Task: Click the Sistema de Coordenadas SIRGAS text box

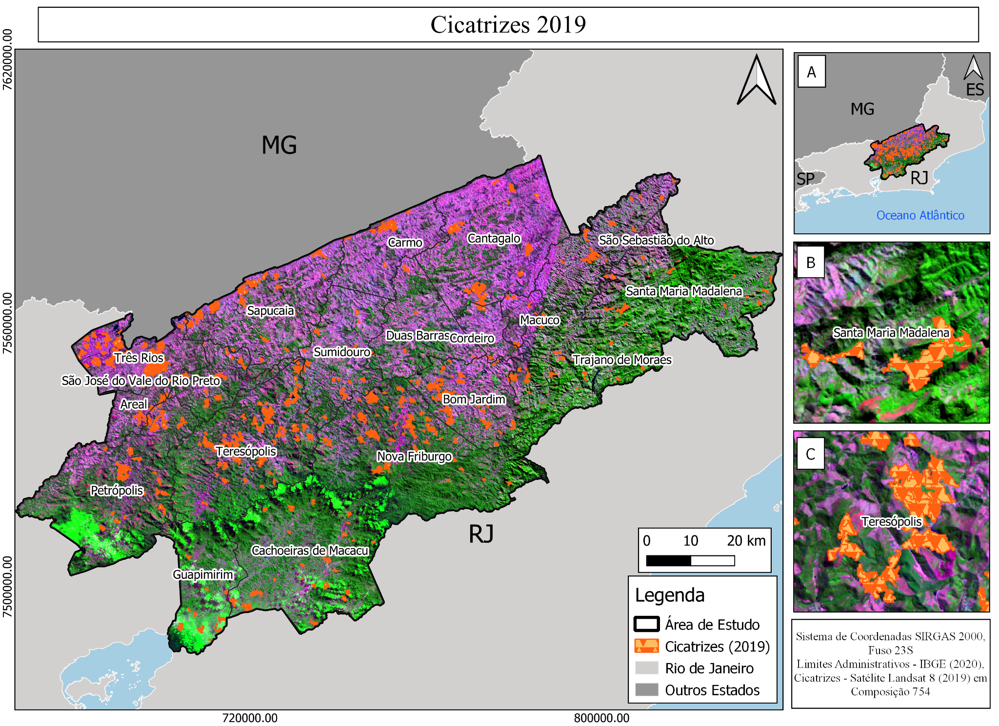Action: pos(890,664)
